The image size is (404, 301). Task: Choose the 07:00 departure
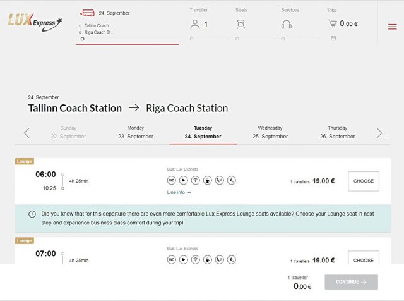pyautogui.click(x=363, y=259)
